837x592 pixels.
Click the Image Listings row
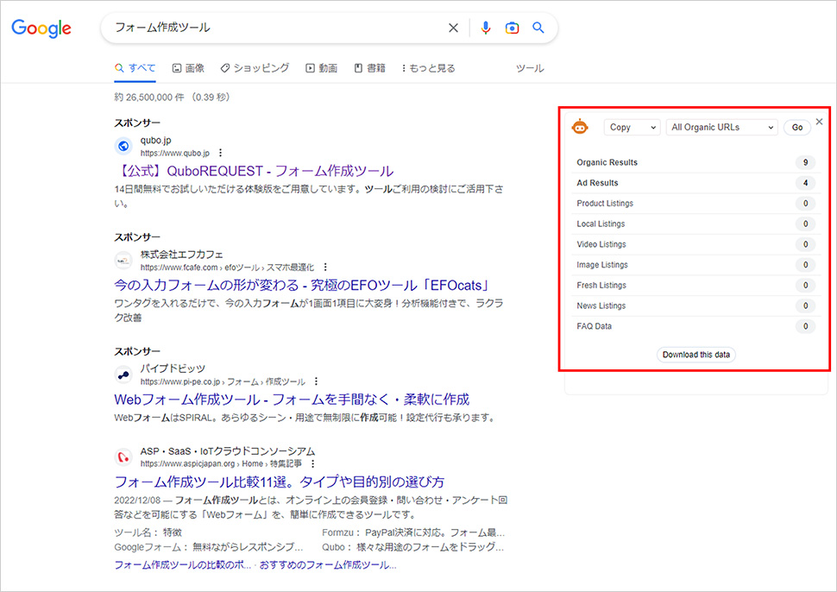(695, 265)
